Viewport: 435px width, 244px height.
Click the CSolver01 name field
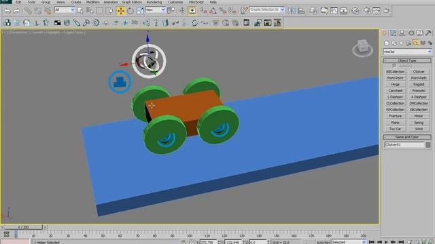pos(404,144)
